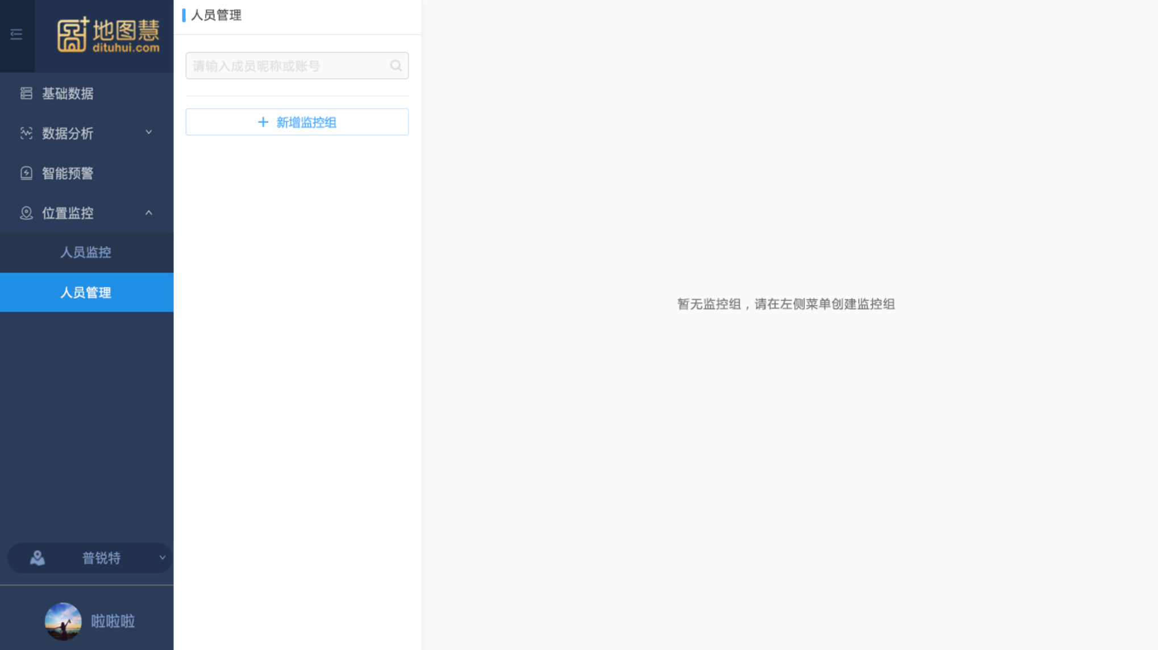Expand the 数据分析 submenu chevron
Viewport: 1158px width, 650px height.
pos(149,132)
